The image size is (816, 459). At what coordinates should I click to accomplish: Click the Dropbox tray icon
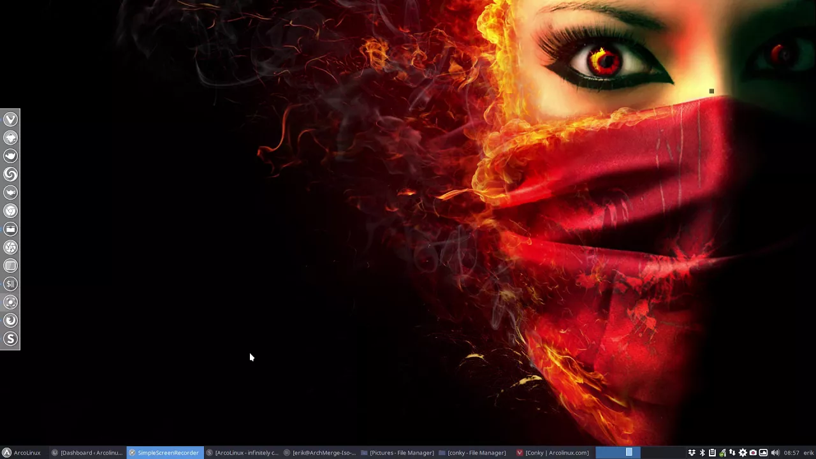[x=692, y=453]
